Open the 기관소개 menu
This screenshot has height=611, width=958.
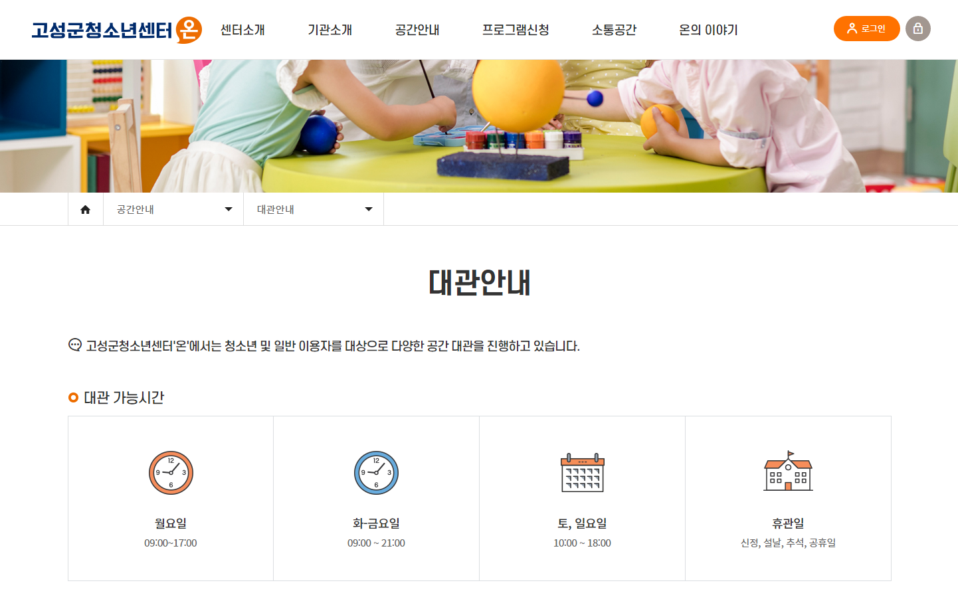coord(330,30)
